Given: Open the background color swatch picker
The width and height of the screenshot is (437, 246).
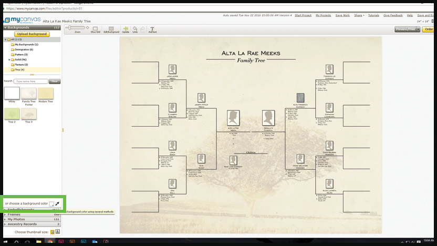Looking at the screenshot, I should click(x=51, y=204).
